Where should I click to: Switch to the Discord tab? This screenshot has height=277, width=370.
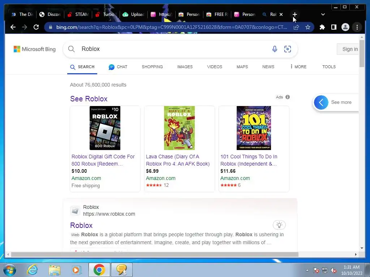[50, 14]
